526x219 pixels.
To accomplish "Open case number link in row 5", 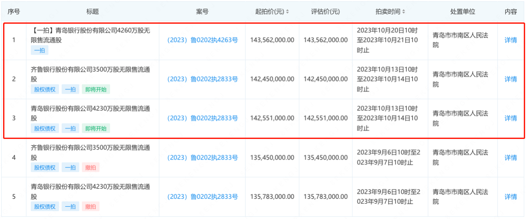I will 202,197.
